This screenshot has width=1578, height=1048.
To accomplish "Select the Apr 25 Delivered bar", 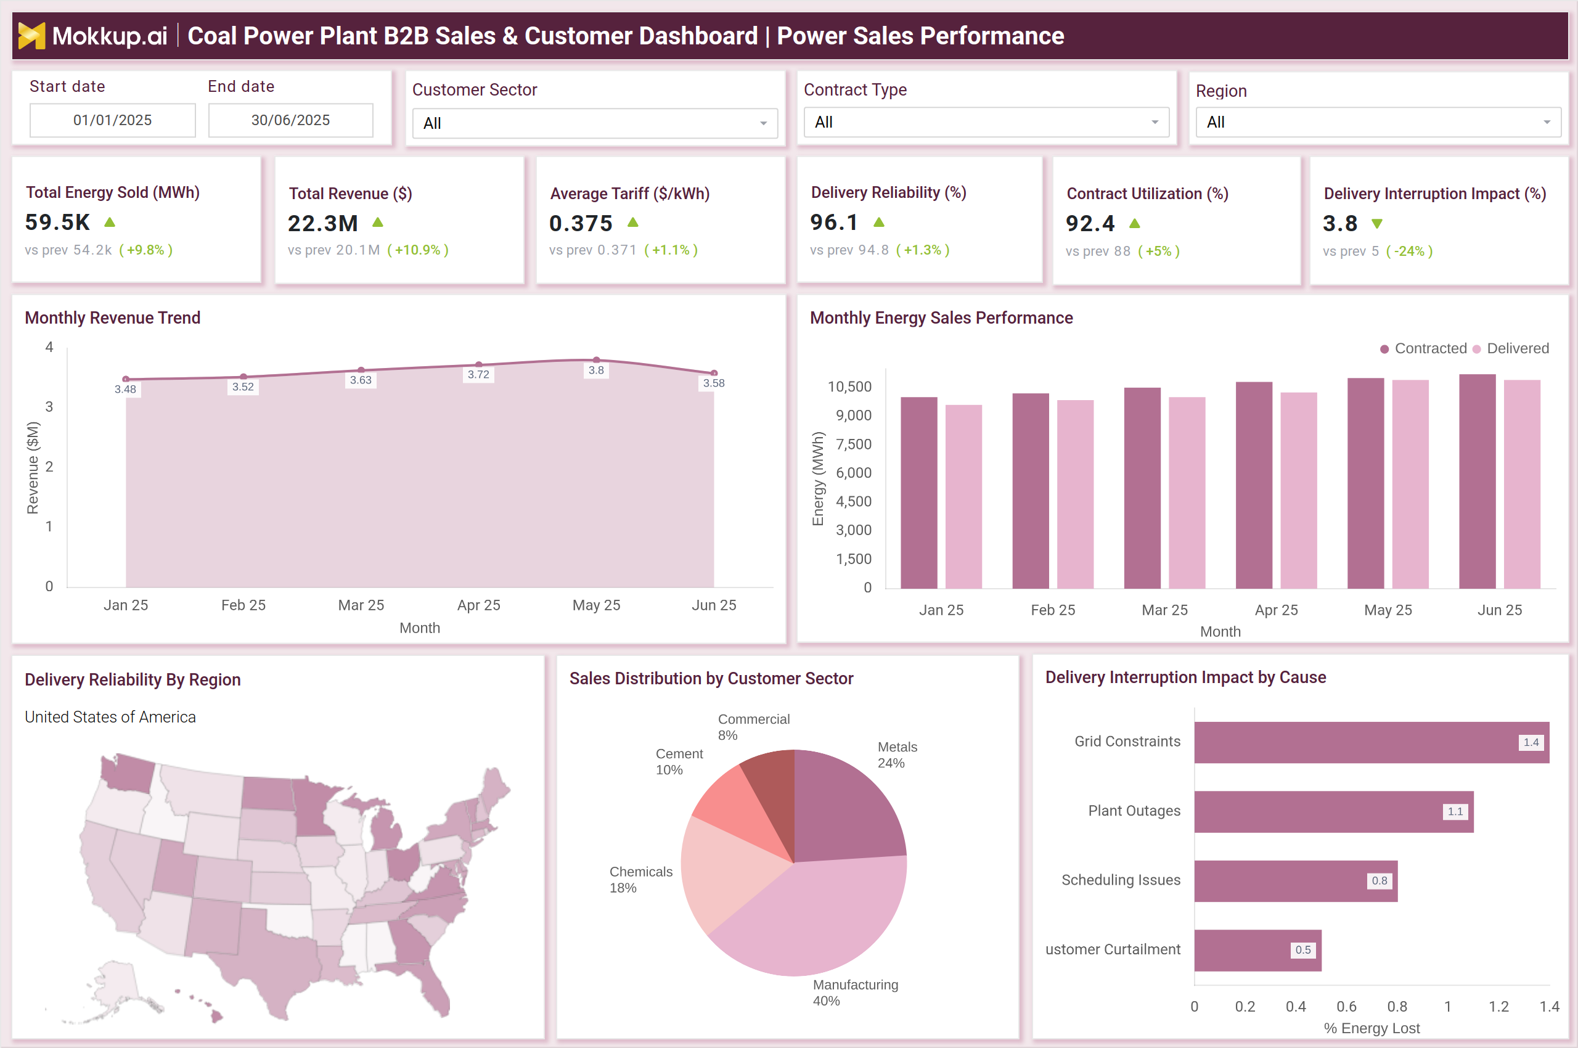I will [1299, 491].
